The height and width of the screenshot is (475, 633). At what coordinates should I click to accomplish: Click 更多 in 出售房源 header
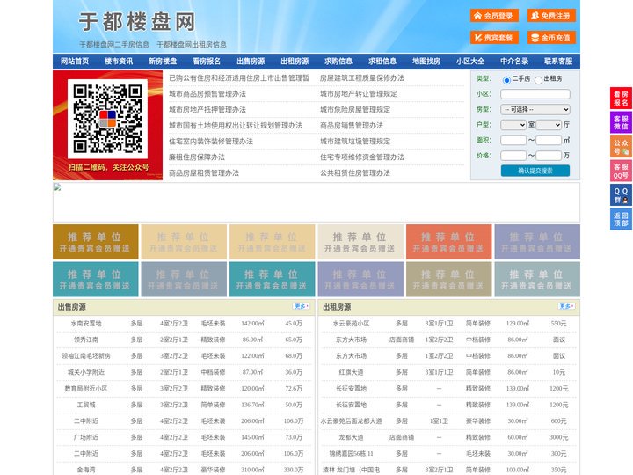pos(302,307)
